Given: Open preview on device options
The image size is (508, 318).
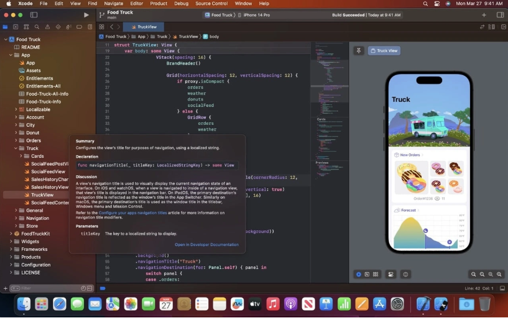Looking at the screenshot, I should [405, 275].
